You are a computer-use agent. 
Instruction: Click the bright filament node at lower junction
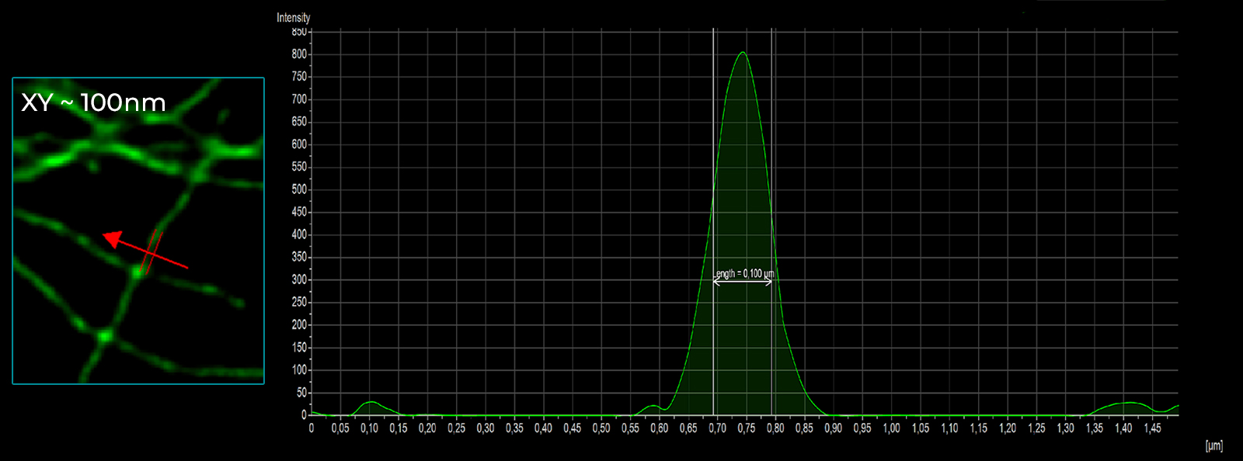(105, 336)
